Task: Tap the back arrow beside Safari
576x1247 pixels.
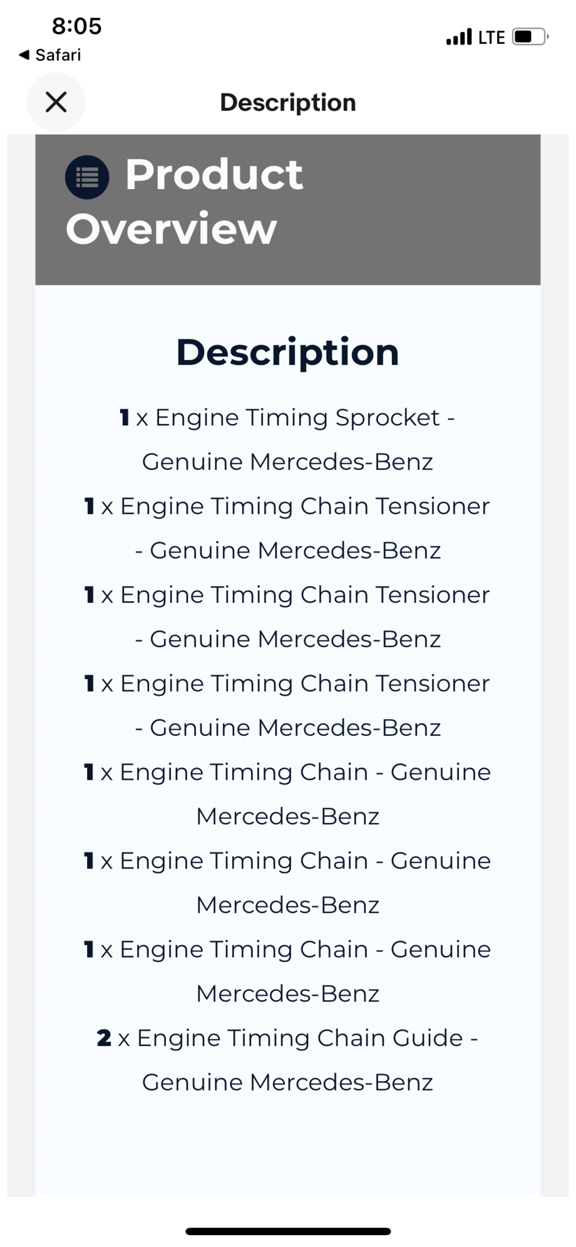Action: [24, 55]
